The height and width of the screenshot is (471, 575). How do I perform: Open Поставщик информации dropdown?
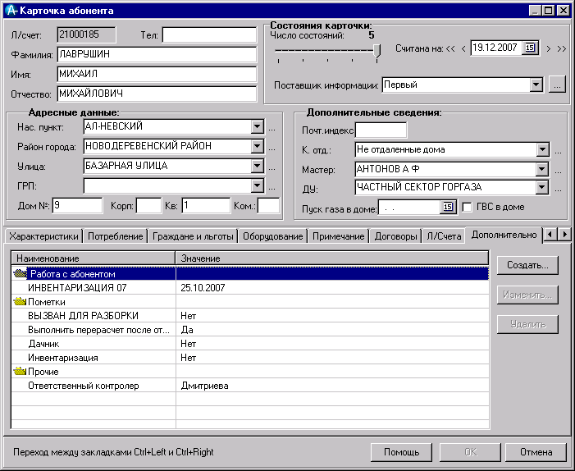536,85
